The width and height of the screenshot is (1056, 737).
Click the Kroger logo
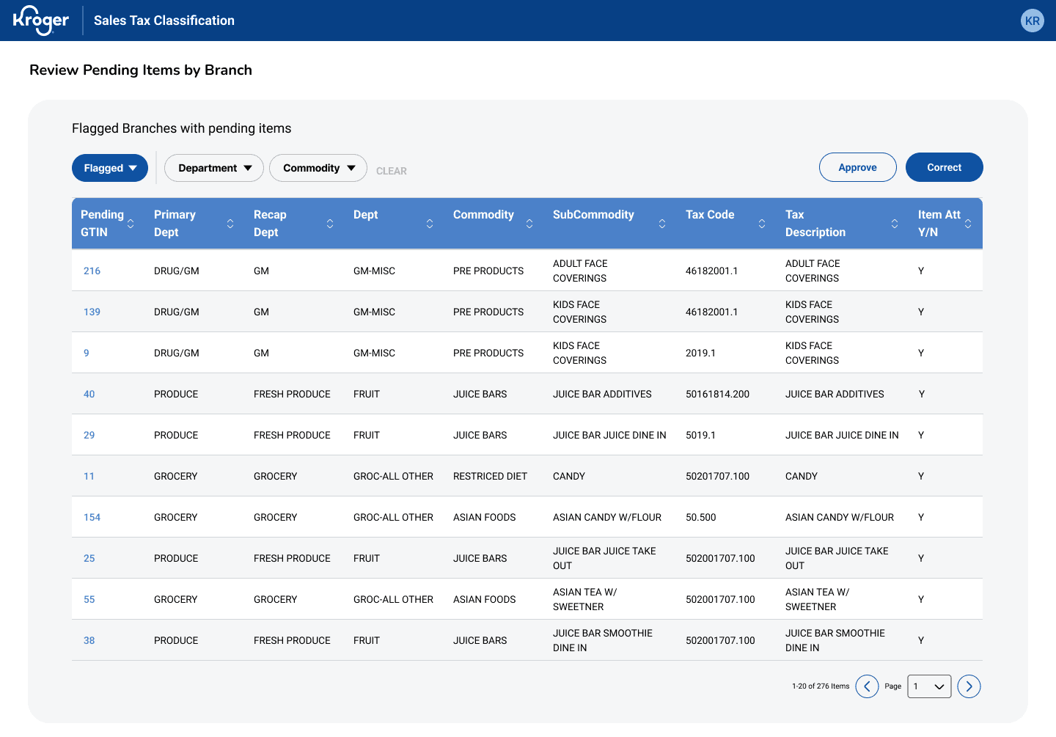[41, 21]
